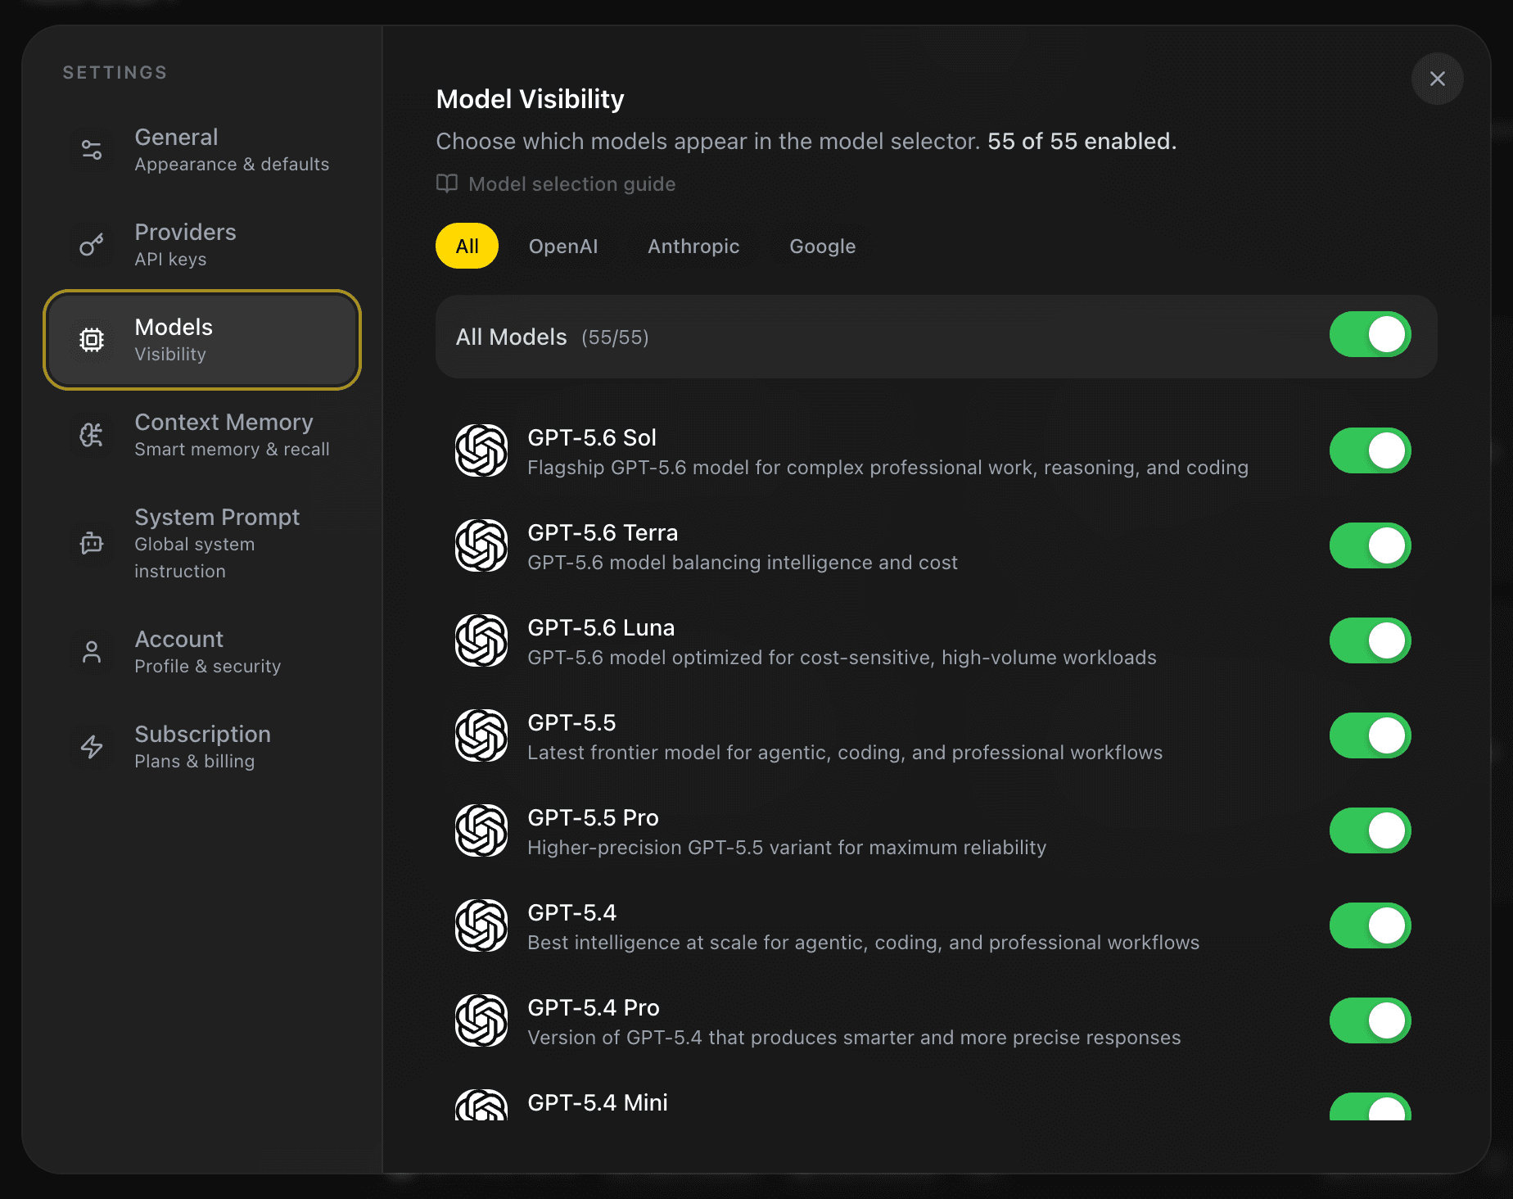
Task: Click the GPT-5.6 Terra model name
Action: (603, 532)
